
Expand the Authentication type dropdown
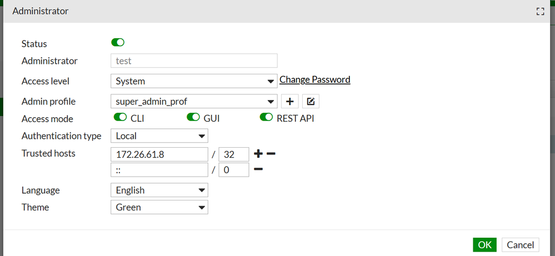[159, 135]
